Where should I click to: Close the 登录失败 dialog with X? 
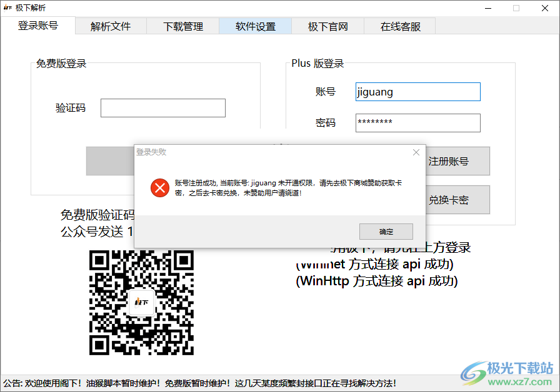[x=416, y=152]
